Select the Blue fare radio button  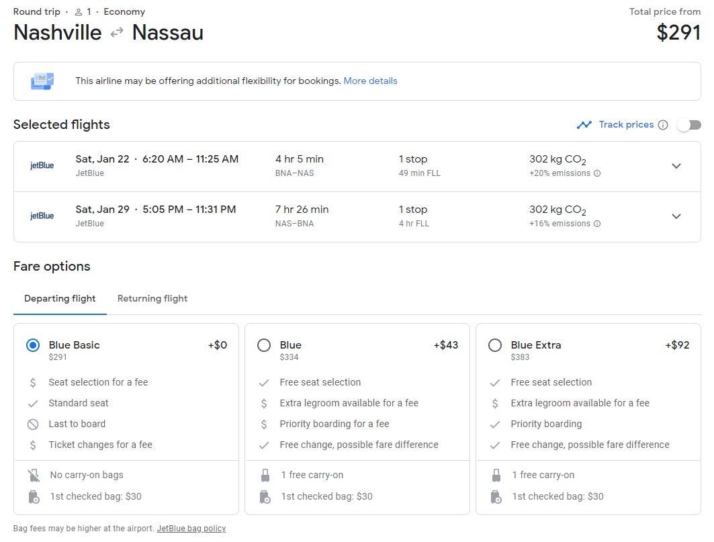point(264,345)
